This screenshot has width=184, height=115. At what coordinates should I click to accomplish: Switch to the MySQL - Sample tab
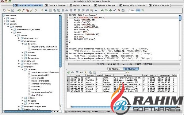80,6
